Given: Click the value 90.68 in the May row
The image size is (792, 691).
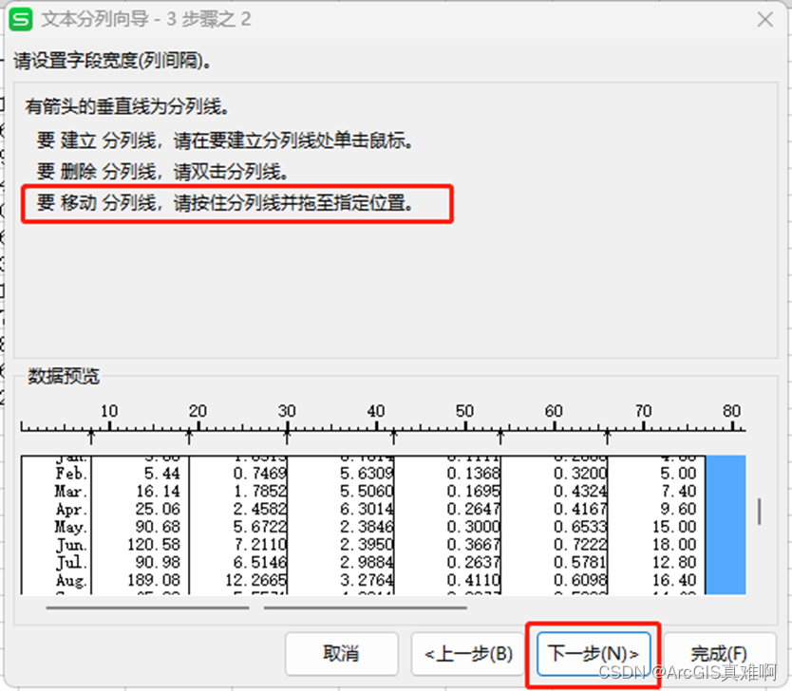Looking at the screenshot, I should click(x=158, y=527).
